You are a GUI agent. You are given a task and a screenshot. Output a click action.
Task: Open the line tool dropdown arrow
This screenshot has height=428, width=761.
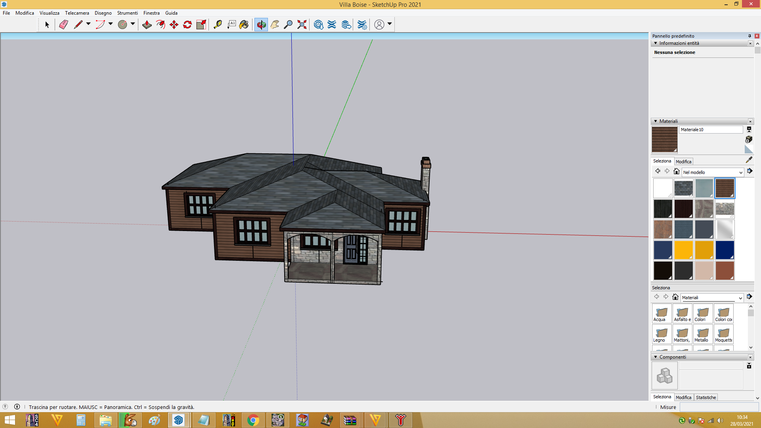(x=88, y=24)
